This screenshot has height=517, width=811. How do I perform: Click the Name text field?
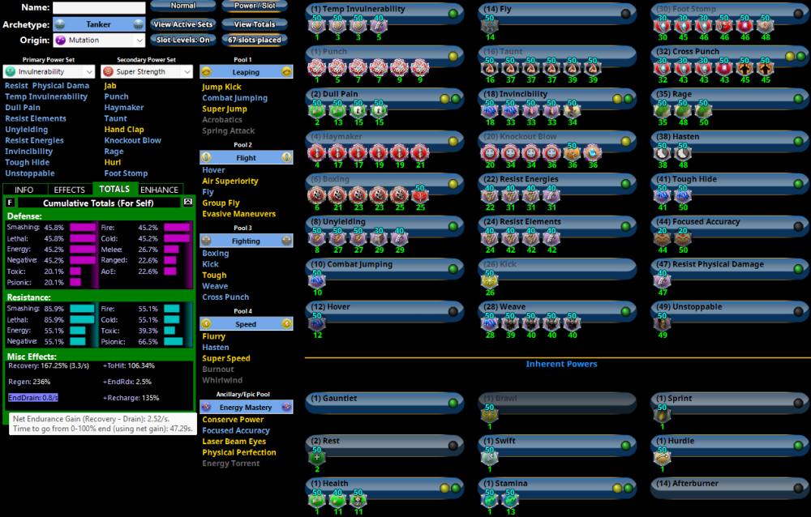click(99, 7)
